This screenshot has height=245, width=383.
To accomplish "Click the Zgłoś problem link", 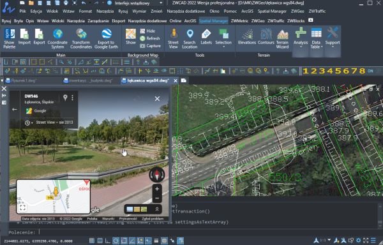I will [x=153, y=219].
